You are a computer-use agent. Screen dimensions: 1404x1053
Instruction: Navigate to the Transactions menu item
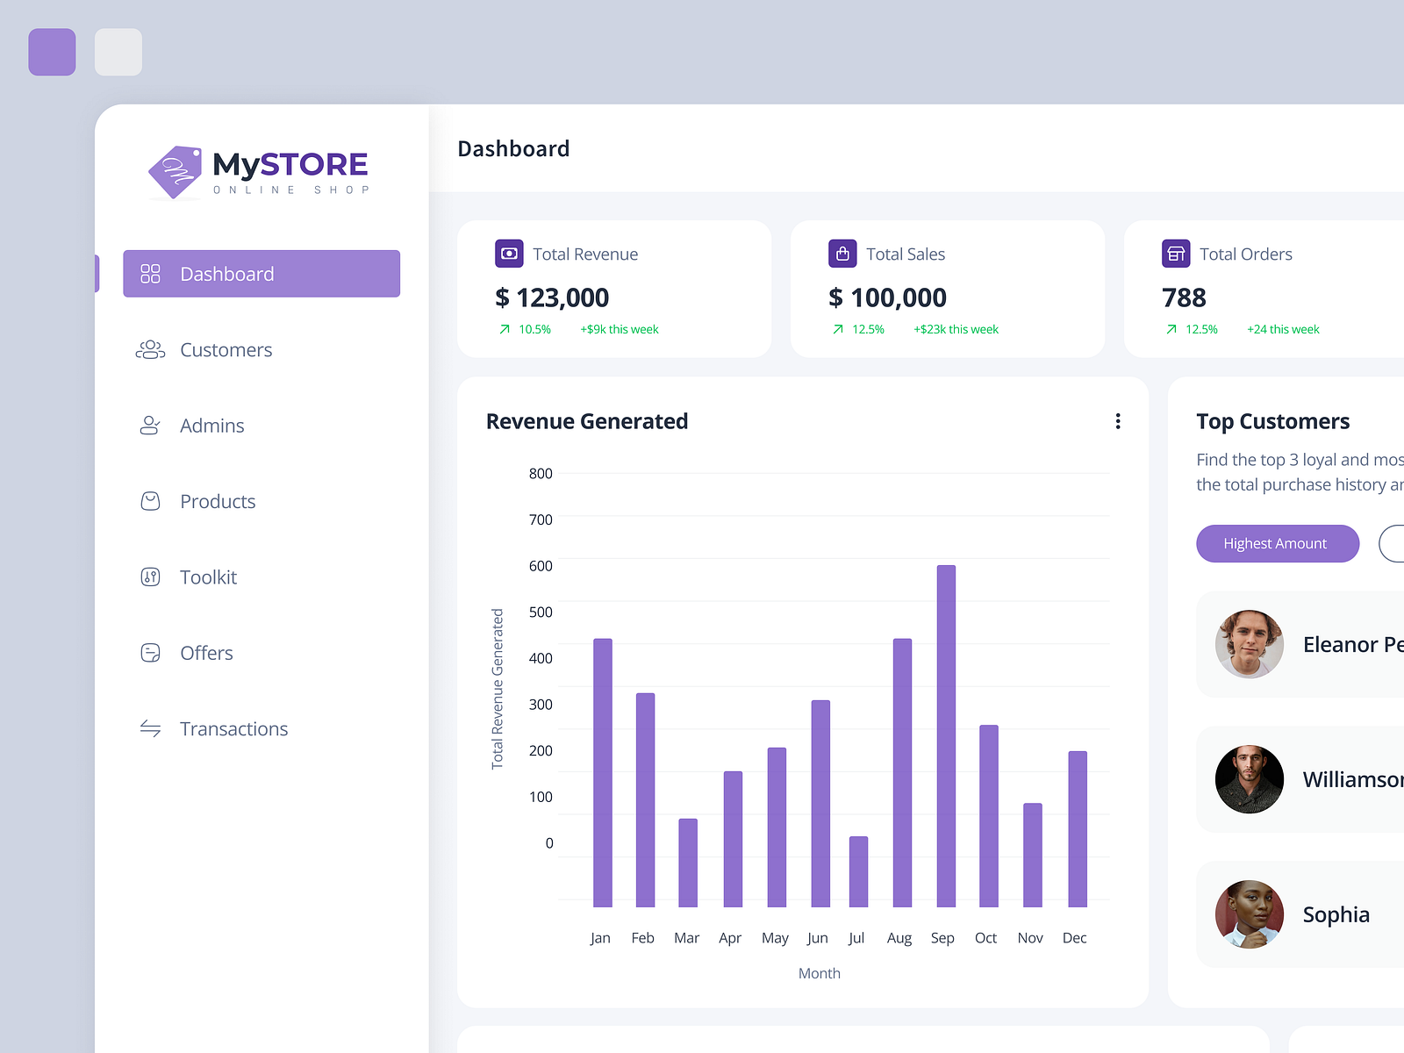[x=233, y=728]
